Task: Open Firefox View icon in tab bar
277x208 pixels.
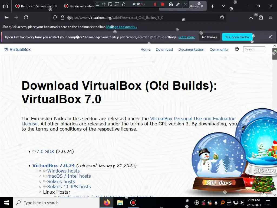Action: tap(5, 6)
